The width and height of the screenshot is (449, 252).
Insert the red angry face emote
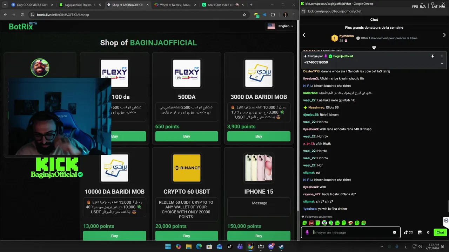[311, 223]
